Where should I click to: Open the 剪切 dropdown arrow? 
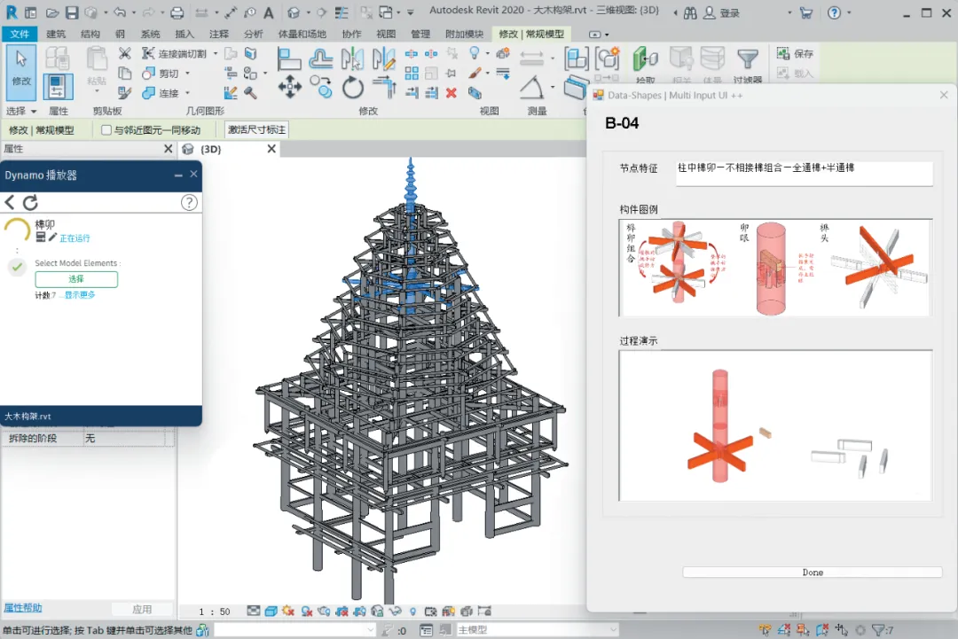pos(187,74)
